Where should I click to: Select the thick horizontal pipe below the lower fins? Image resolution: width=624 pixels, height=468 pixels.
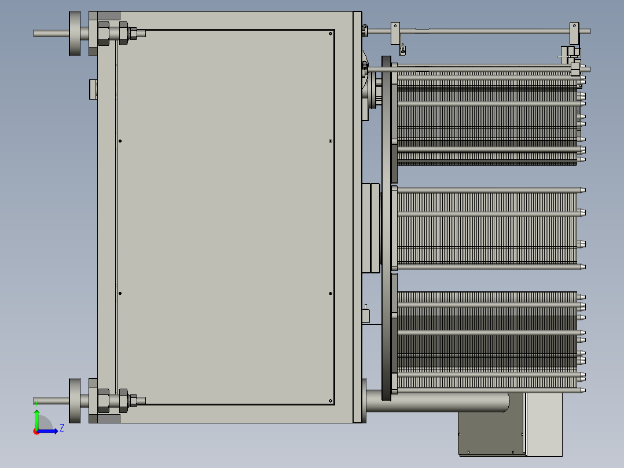(x=437, y=401)
